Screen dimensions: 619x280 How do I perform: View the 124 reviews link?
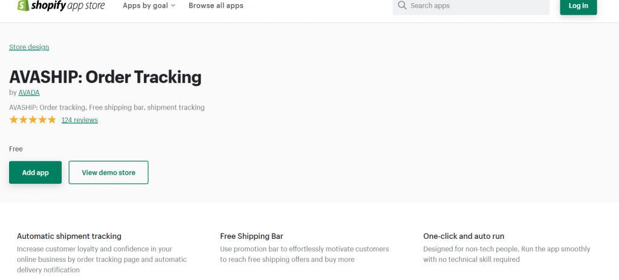[80, 120]
